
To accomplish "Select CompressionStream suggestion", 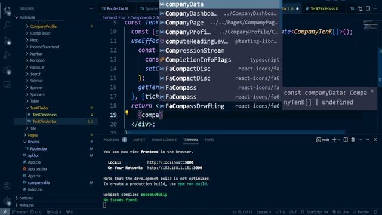I will click(x=220, y=50).
